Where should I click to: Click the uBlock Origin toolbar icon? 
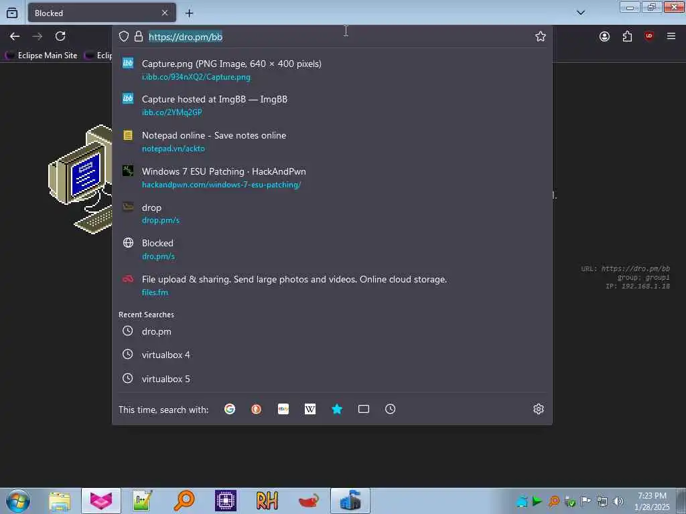coord(648,36)
